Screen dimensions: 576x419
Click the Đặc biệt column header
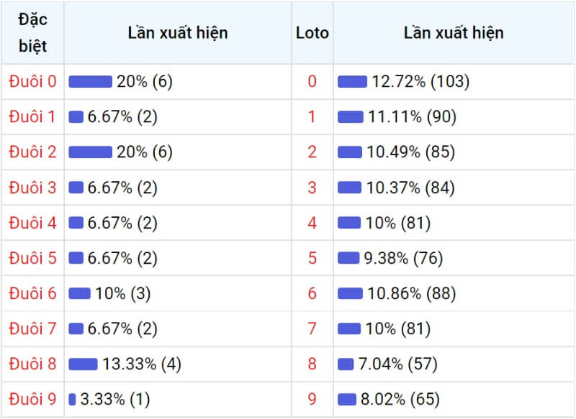click(32, 32)
